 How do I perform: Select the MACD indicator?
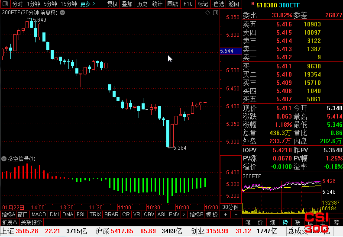click(39, 215)
